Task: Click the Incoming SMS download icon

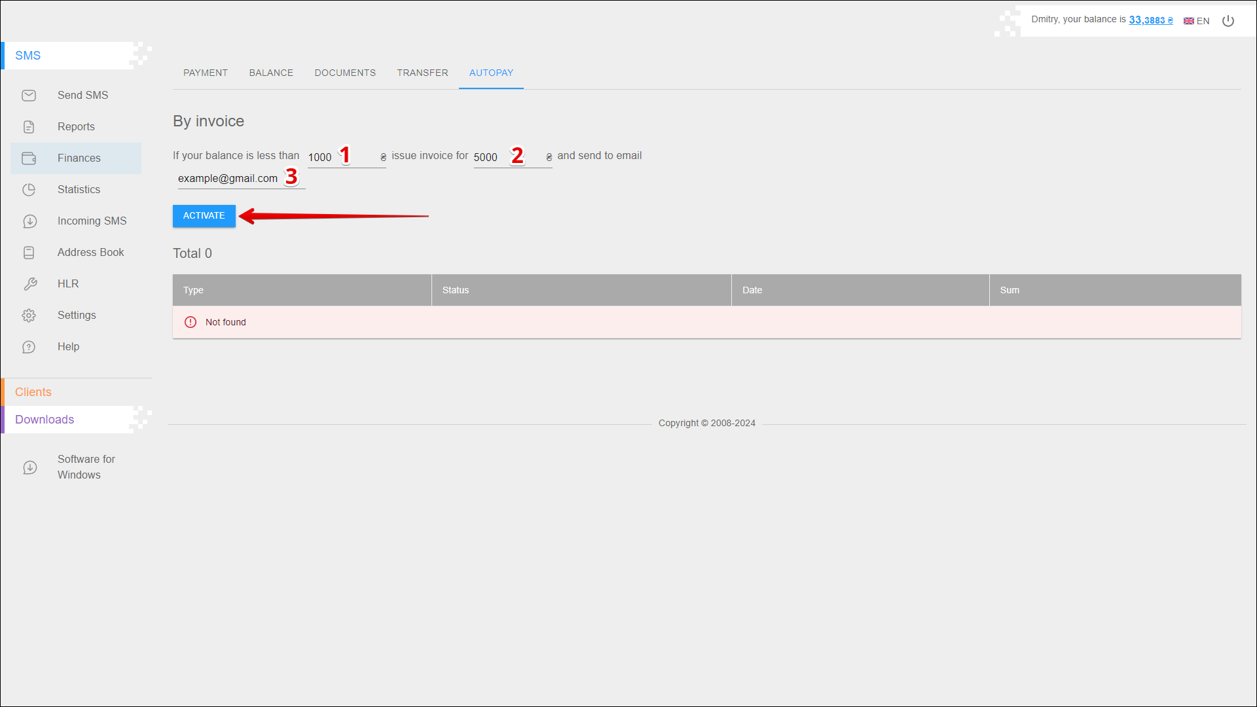Action: pyautogui.click(x=29, y=221)
